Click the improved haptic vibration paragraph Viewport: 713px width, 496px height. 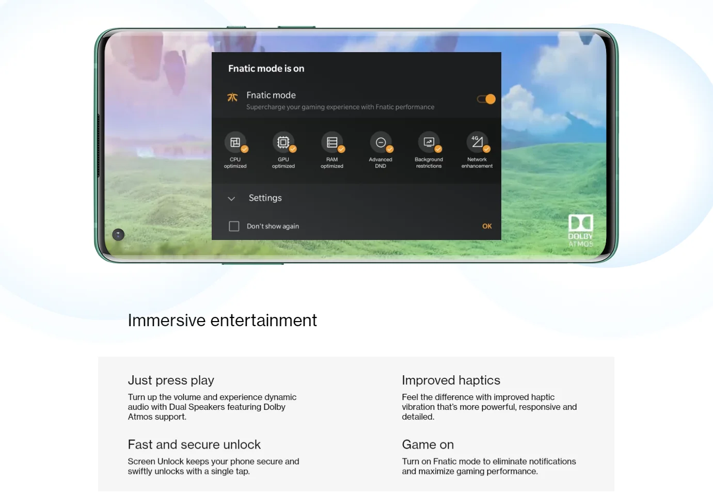(489, 407)
